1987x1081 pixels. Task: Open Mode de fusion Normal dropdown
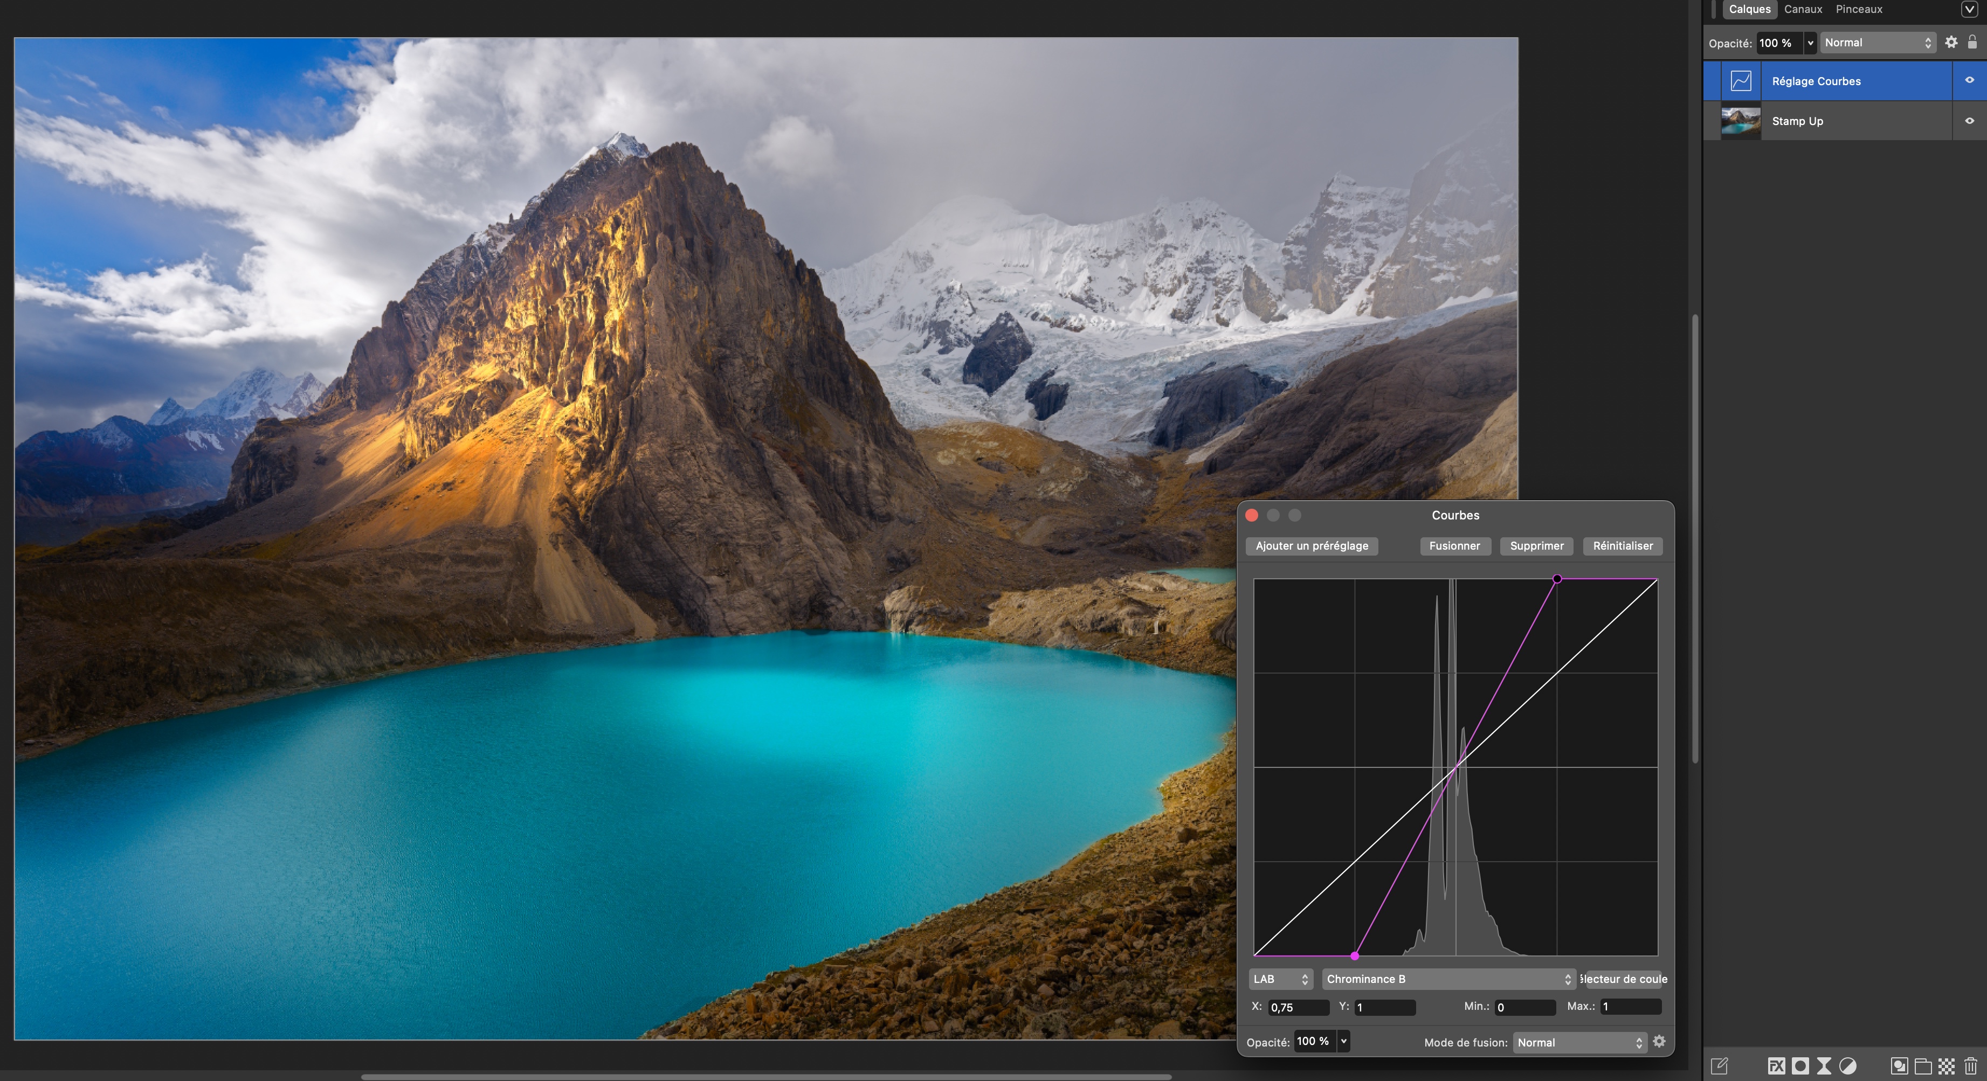pyautogui.click(x=1579, y=1042)
